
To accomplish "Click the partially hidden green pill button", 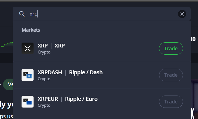I will click(9, 85).
